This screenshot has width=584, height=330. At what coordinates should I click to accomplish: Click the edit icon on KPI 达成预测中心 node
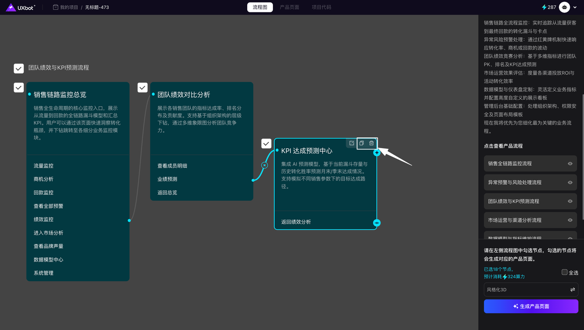click(352, 143)
